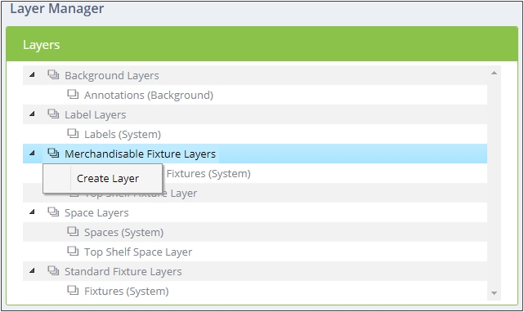Viewport: 524px width, 312px height.
Task: Select the Background Layers row
Action: [x=255, y=75]
